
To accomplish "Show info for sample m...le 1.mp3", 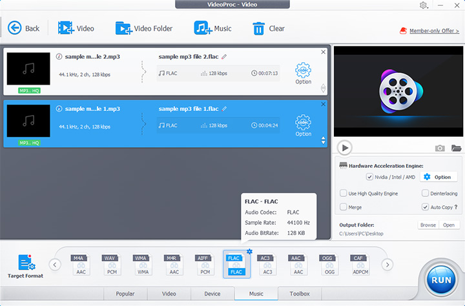I will tap(59, 108).
